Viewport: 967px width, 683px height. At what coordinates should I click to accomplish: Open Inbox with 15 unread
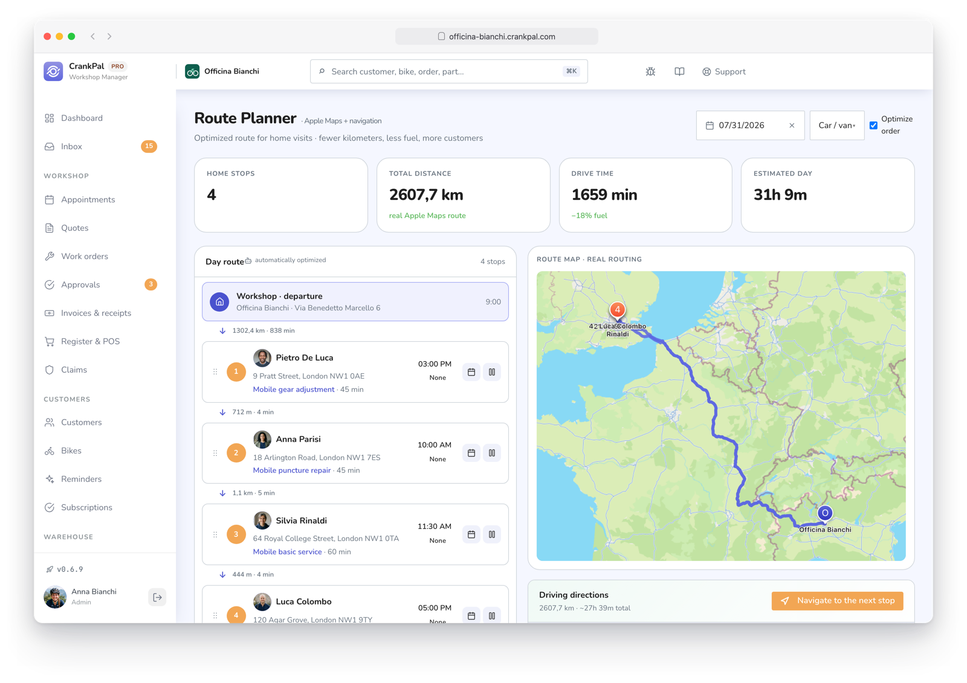coord(101,147)
